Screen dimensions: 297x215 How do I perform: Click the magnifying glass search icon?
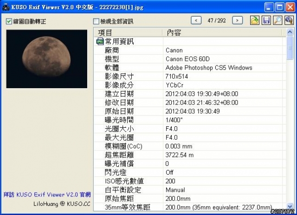[x=278, y=20]
